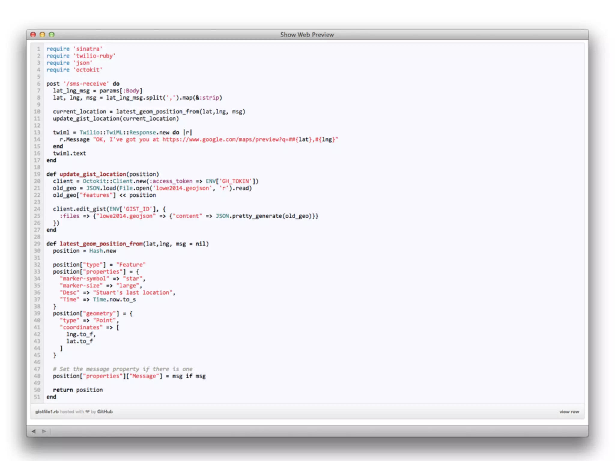Click line number 29 in gutter
615x461 pixels.
37,244
